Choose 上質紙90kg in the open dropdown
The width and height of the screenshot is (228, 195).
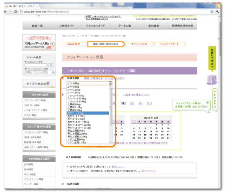coord(74,104)
